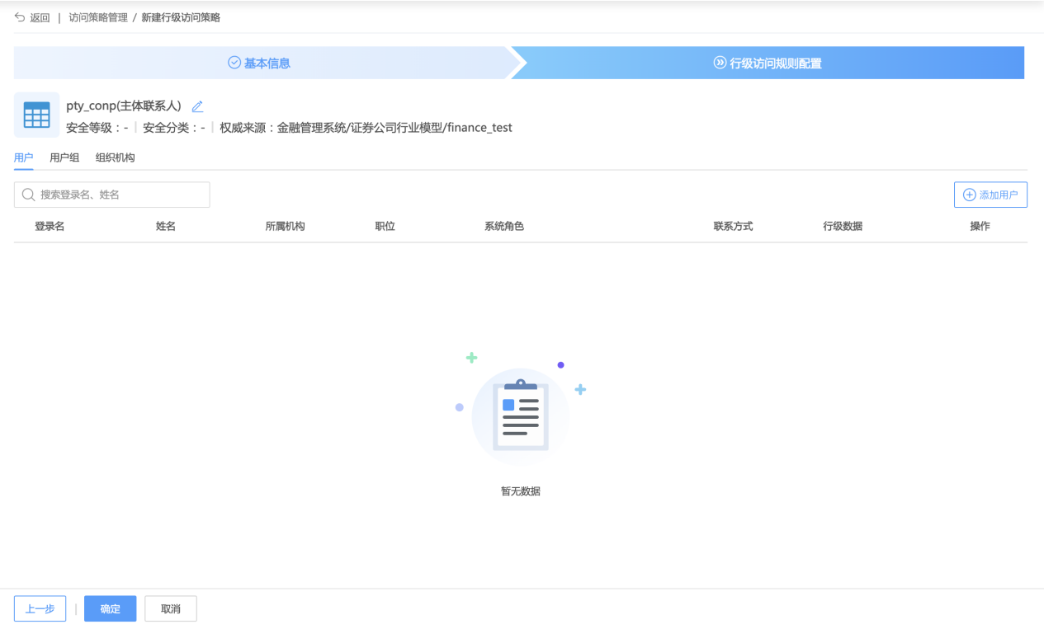Click the blue table icon for pty_conp

(36, 115)
